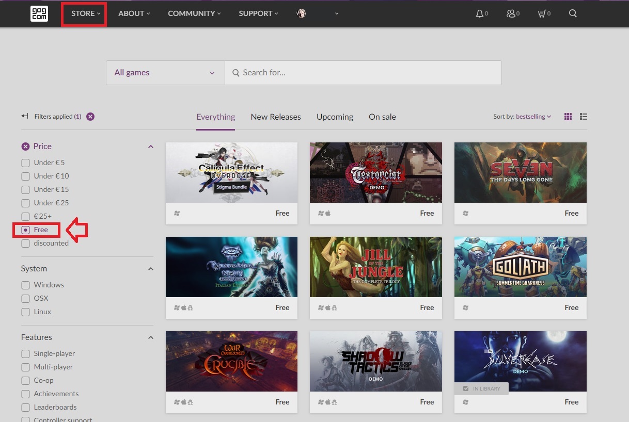The width and height of the screenshot is (629, 422).
Task: Open the Shadow Tactics demo thumbnail
Action: 376,361
